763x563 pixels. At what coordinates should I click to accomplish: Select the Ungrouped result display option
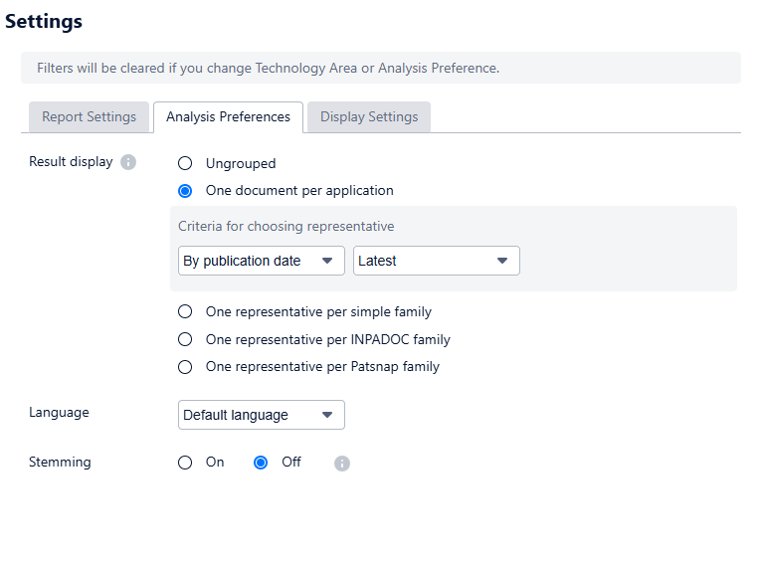click(185, 163)
